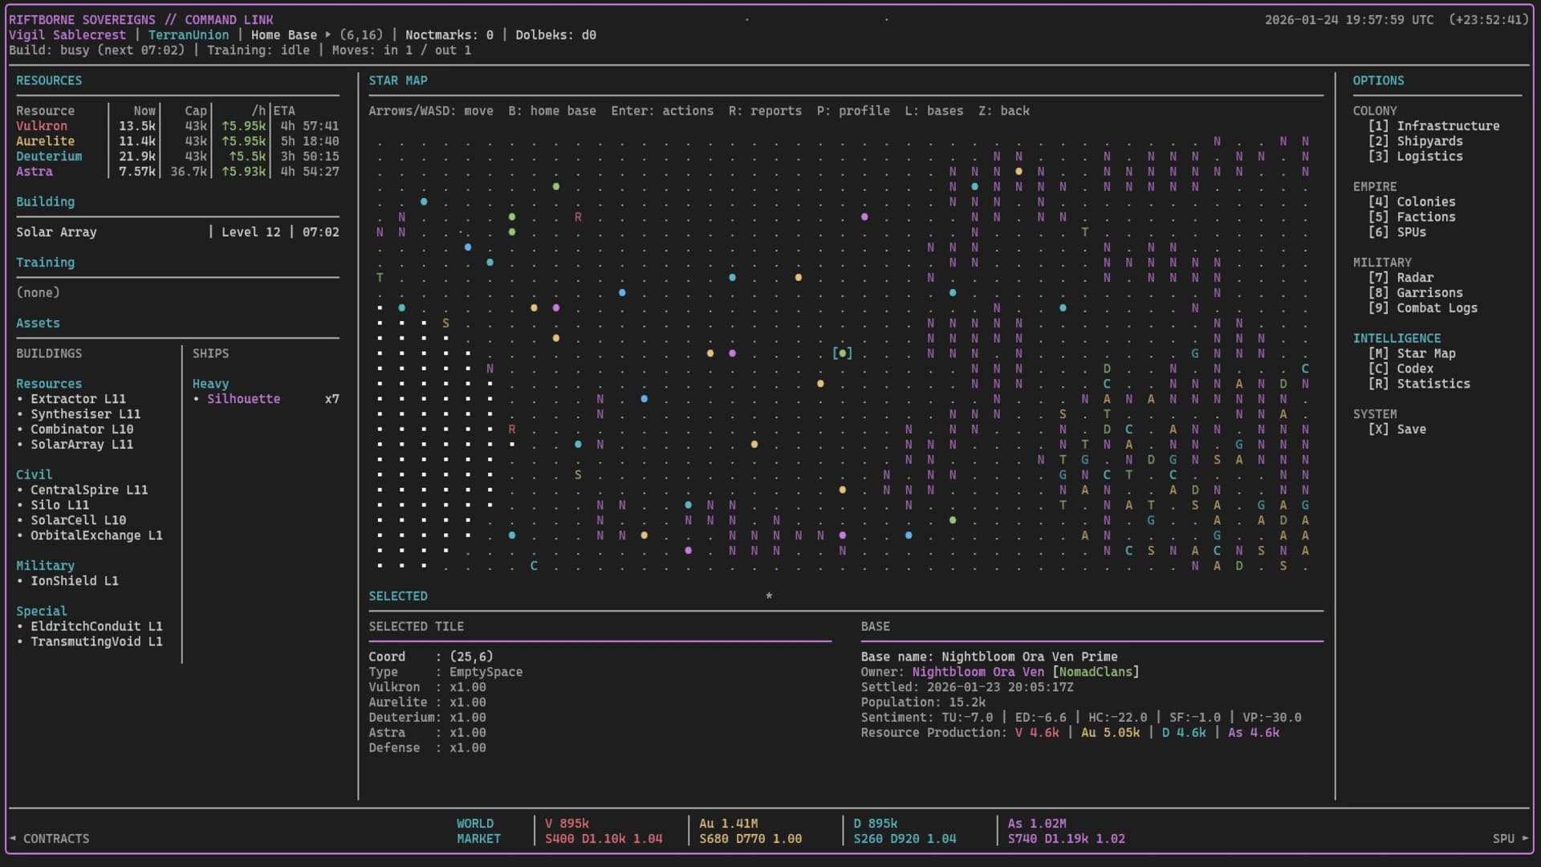Click the S marker on the star map
The height and width of the screenshot is (867, 1541).
pyautogui.click(x=446, y=324)
